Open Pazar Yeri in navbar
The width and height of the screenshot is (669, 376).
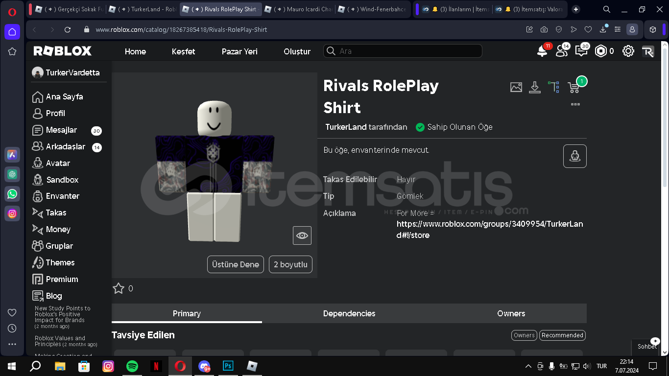click(239, 51)
